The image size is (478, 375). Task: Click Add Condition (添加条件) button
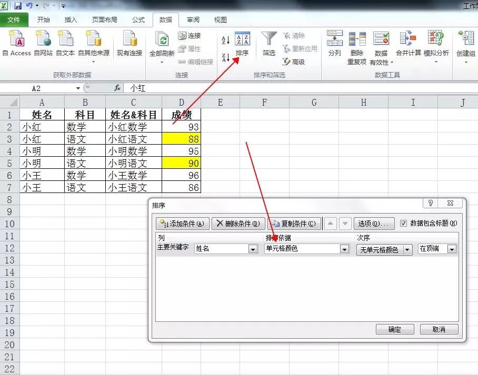pos(183,224)
